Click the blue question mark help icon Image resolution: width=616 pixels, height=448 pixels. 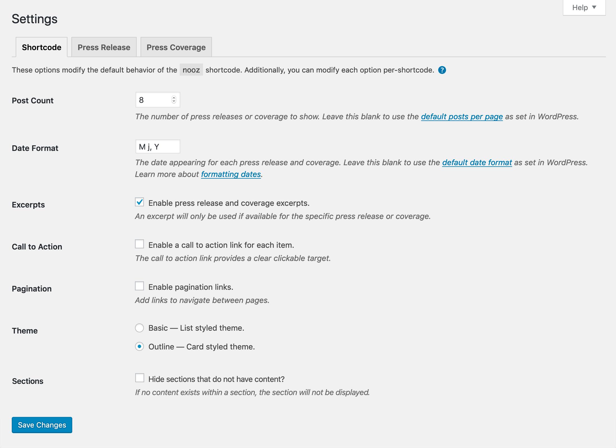tap(442, 70)
